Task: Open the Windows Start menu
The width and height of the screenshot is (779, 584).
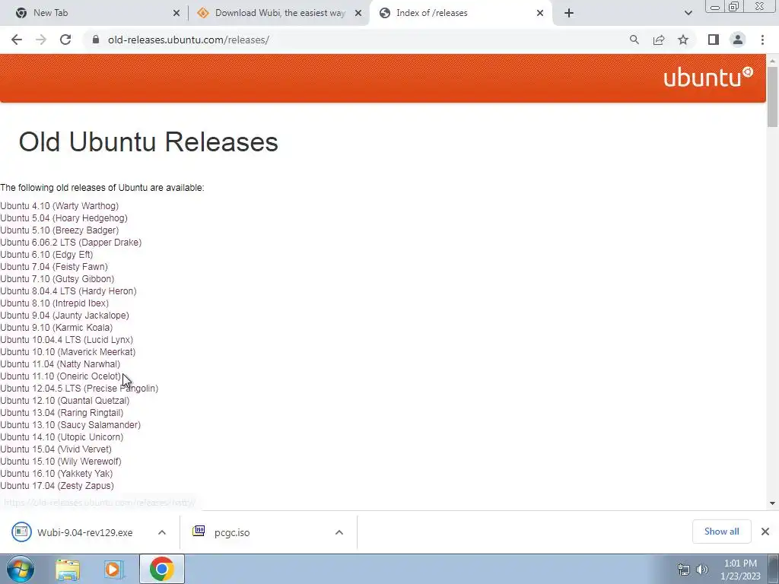Action: [x=21, y=569]
